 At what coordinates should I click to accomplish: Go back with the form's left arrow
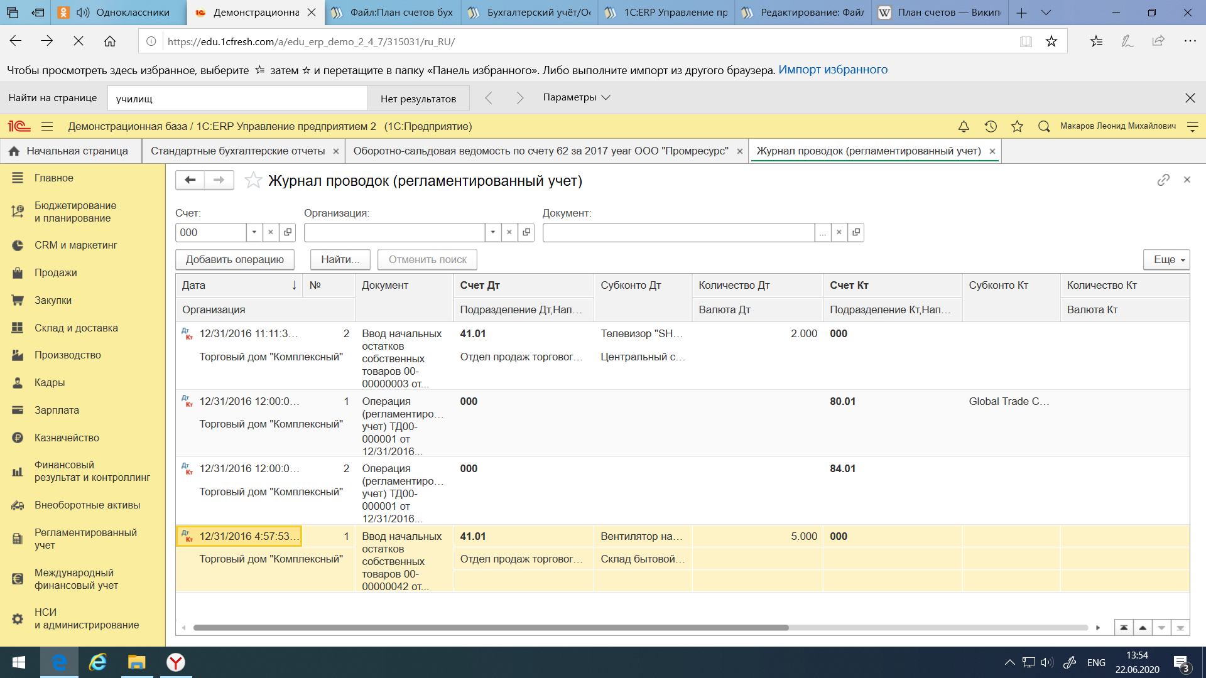tap(190, 180)
